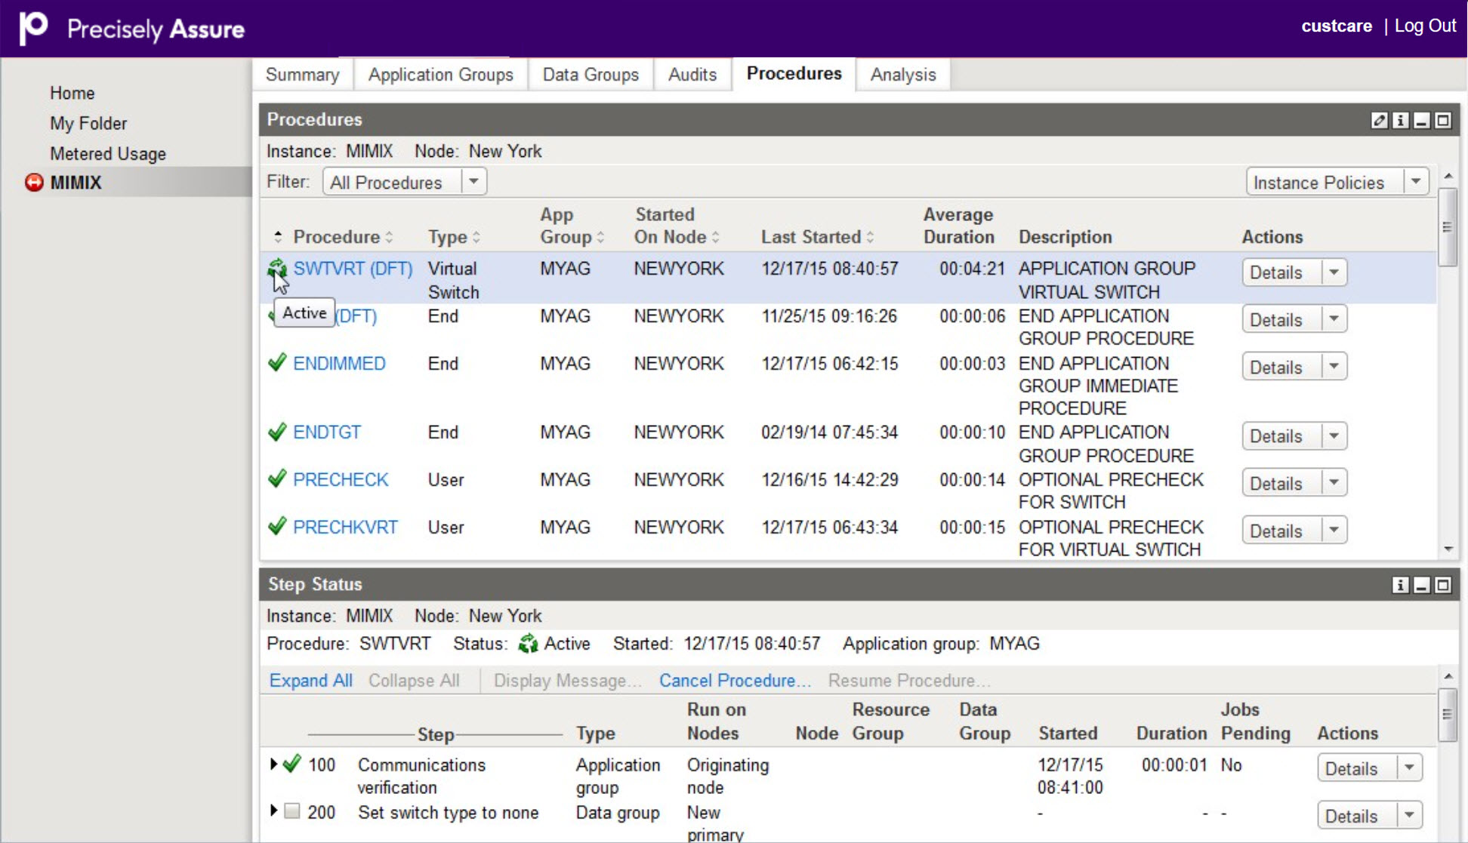1468x843 pixels.
Task: Open My Folder in sidebar
Action: point(88,123)
